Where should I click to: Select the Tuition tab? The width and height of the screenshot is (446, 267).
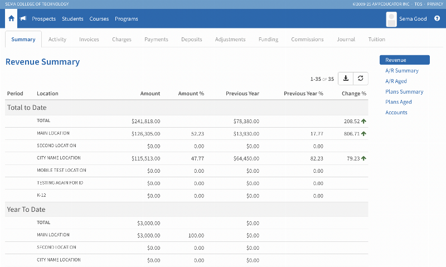(x=376, y=40)
